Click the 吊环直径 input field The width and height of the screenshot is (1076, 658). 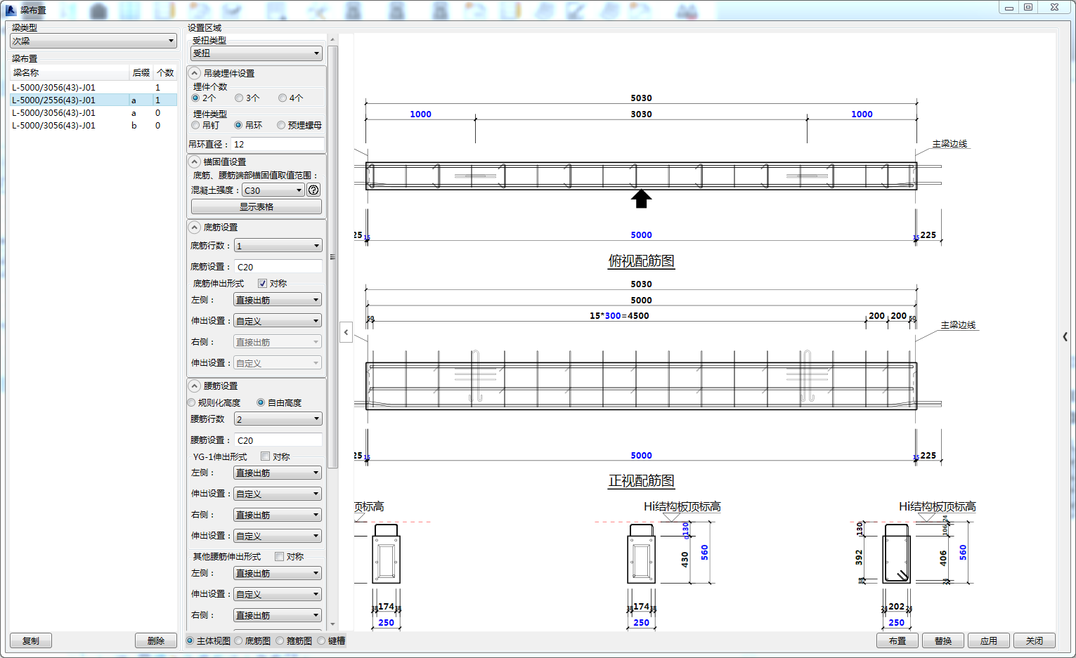pos(278,145)
